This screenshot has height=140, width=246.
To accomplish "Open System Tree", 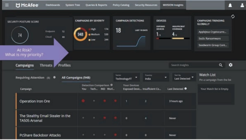I will tap(73, 5).
